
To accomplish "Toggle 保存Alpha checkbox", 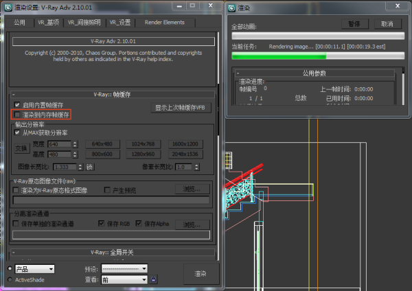I will (139, 224).
